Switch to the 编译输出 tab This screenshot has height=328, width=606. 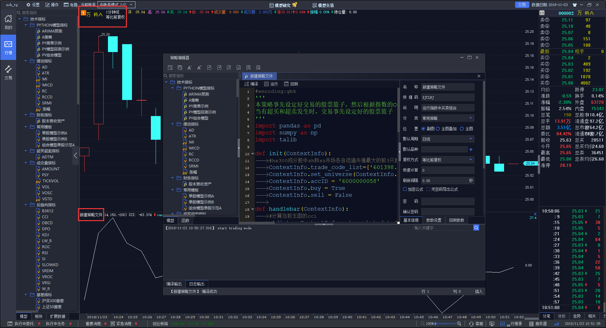(174, 284)
